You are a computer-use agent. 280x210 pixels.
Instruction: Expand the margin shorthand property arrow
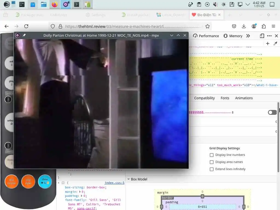coord(80,192)
